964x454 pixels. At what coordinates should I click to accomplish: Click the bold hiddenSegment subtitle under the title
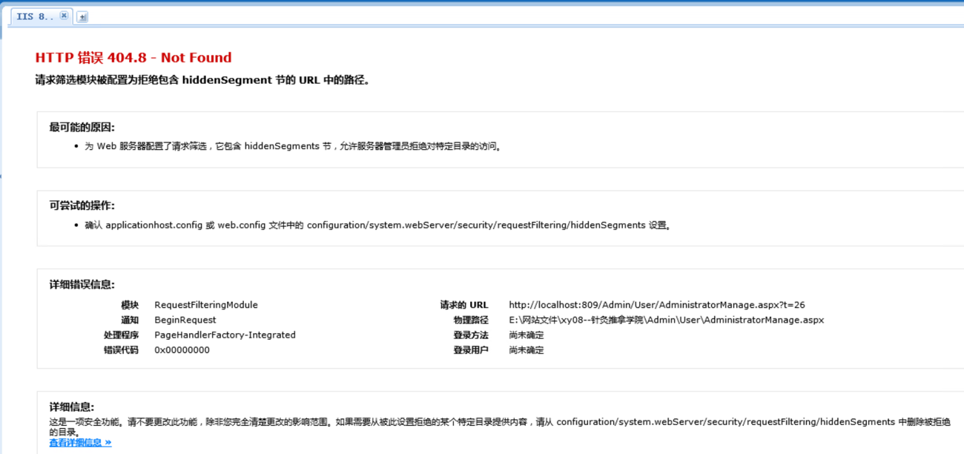(x=202, y=80)
